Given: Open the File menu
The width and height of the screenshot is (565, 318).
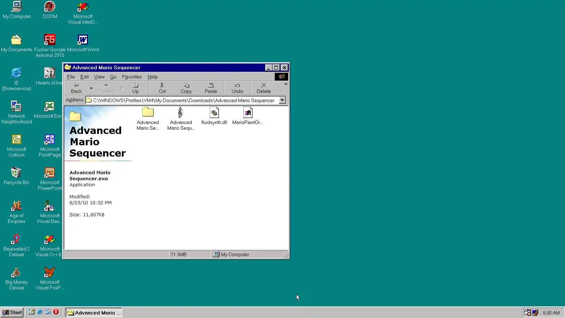Looking at the screenshot, I should tap(71, 77).
